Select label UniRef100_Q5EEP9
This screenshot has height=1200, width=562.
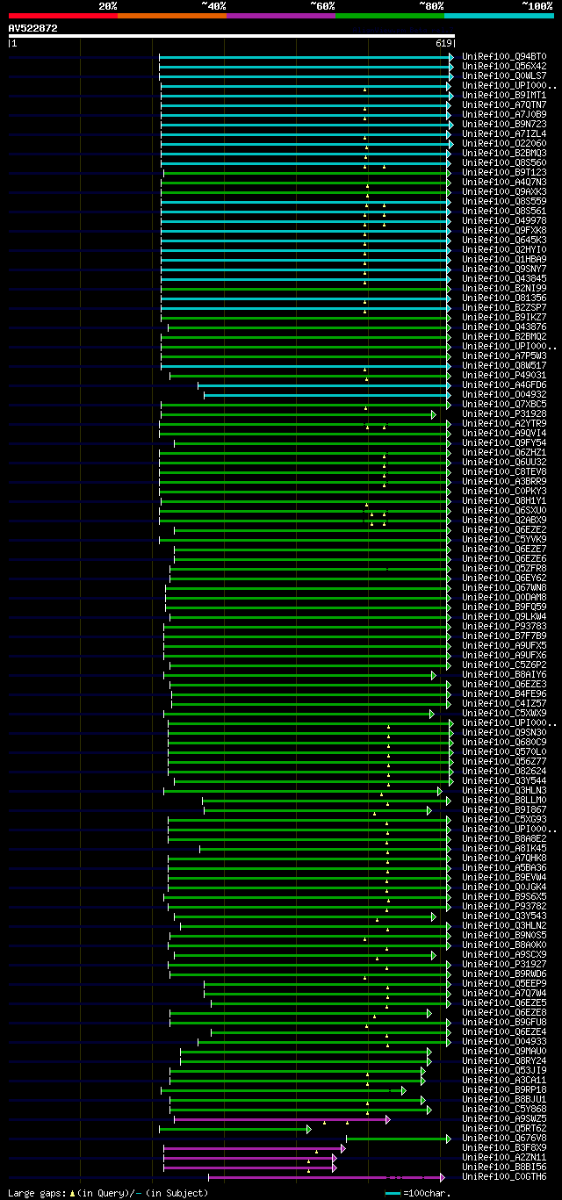pyautogui.click(x=504, y=984)
